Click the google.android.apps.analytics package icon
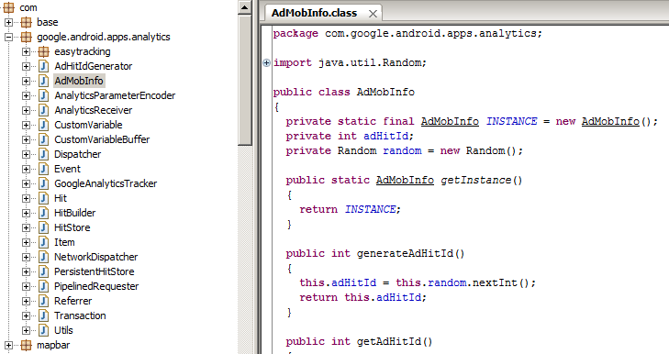This screenshot has height=354, width=669. [26, 37]
